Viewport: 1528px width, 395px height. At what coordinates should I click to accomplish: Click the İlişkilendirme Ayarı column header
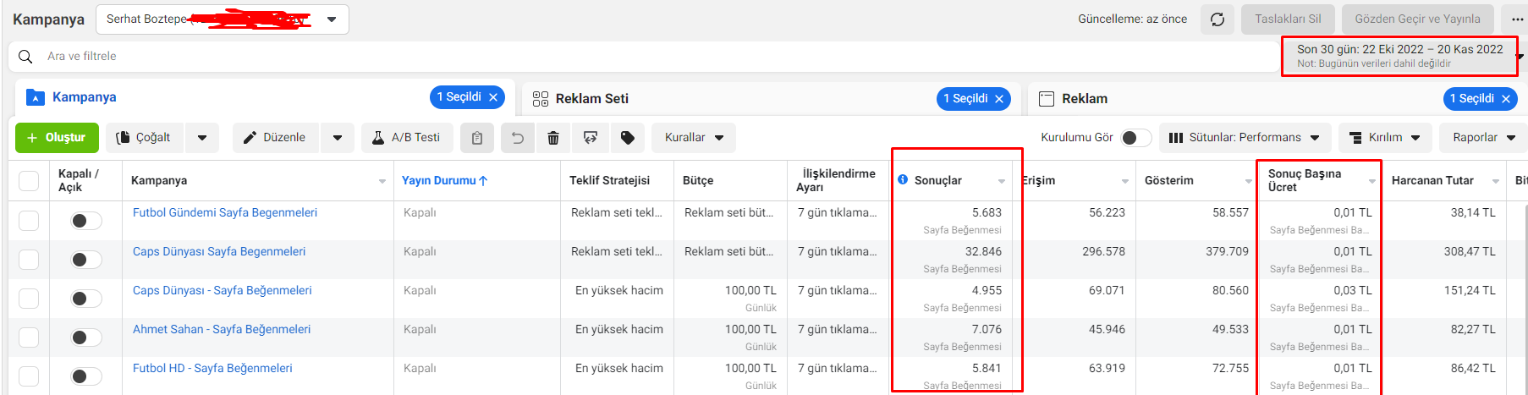836,180
